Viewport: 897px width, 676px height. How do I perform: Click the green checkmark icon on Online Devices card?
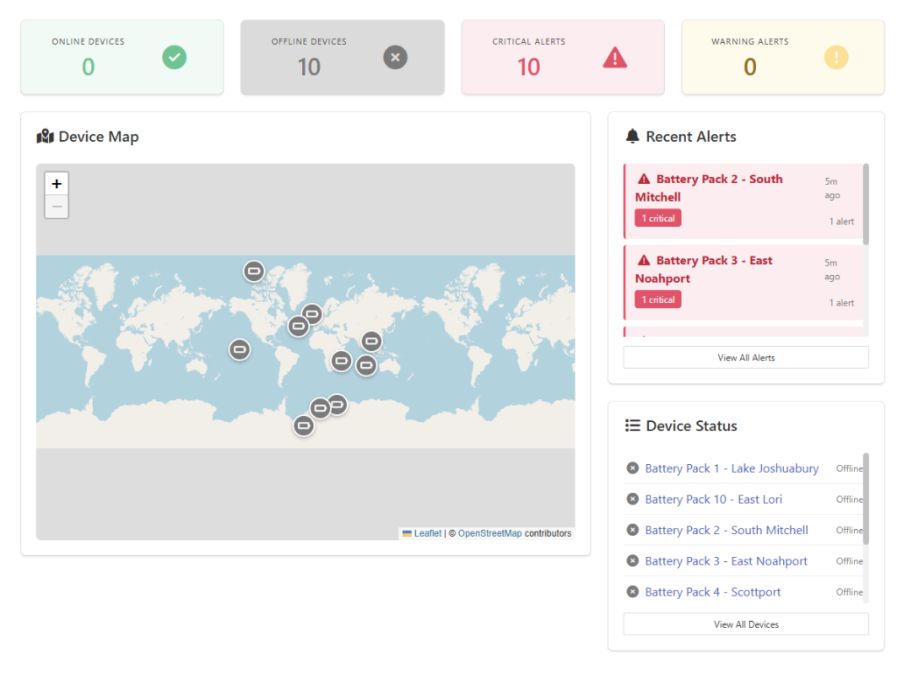tap(173, 57)
